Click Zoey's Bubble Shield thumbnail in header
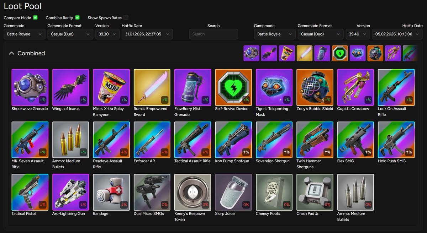Screen dimensions: 427x233 pos(375,53)
